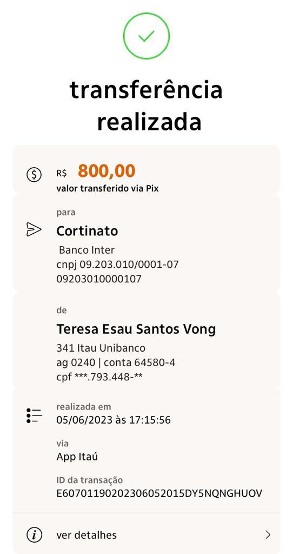Open the ver detalhes link

(86, 535)
